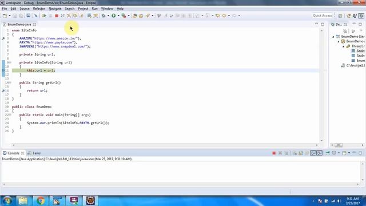Open Chrome from the taskbar
Image resolution: width=366 pixels, height=206 pixels.
click(x=41, y=201)
